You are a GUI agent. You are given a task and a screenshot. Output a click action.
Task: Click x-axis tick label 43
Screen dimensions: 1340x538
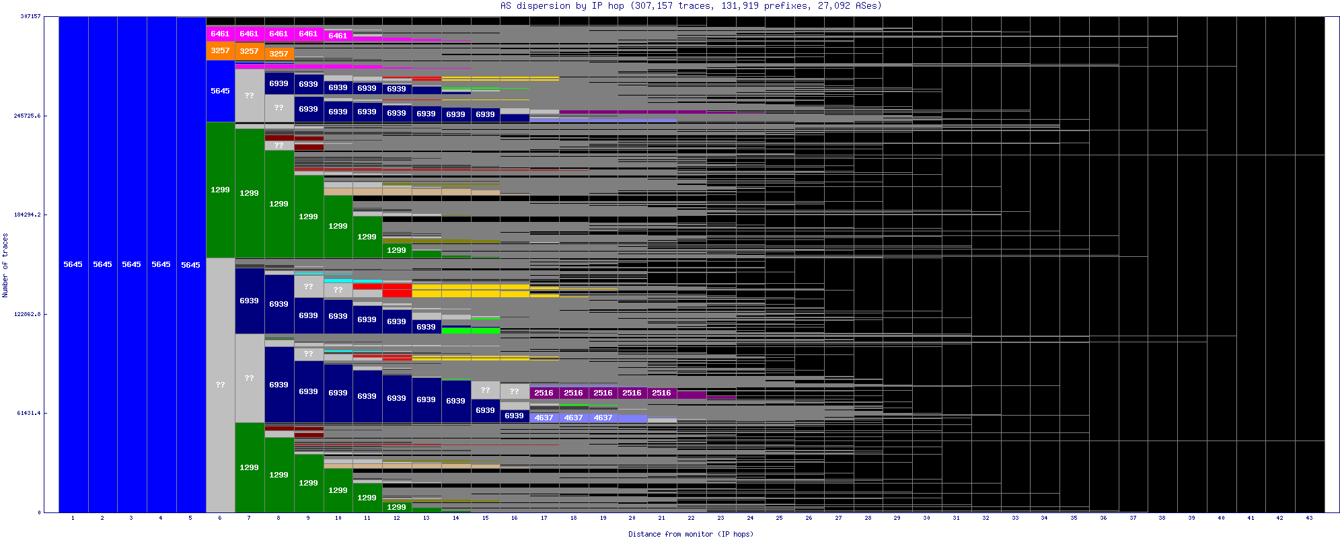[1310, 518]
